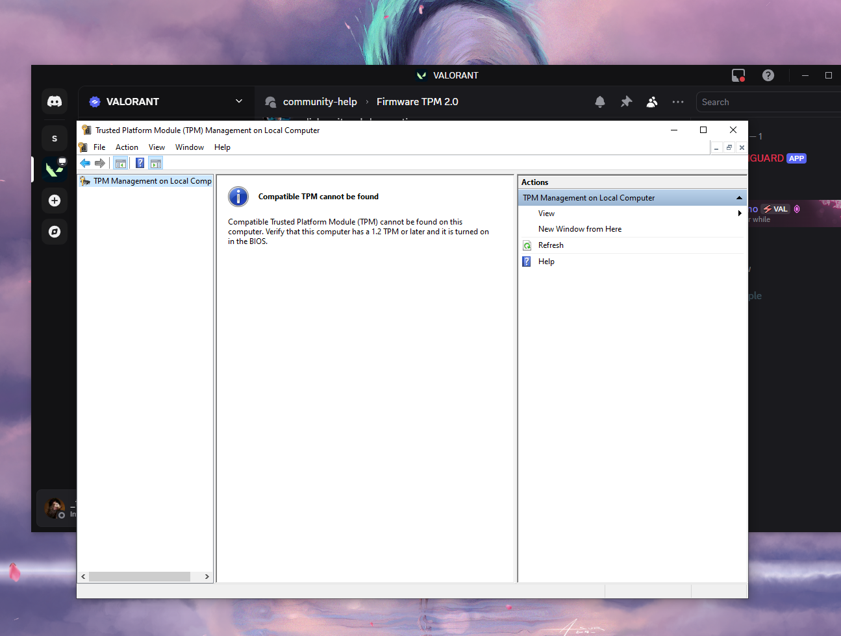Open the Help menu in the menu bar
The width and height of the screenshot is (841, 636).
click(222, 147)
